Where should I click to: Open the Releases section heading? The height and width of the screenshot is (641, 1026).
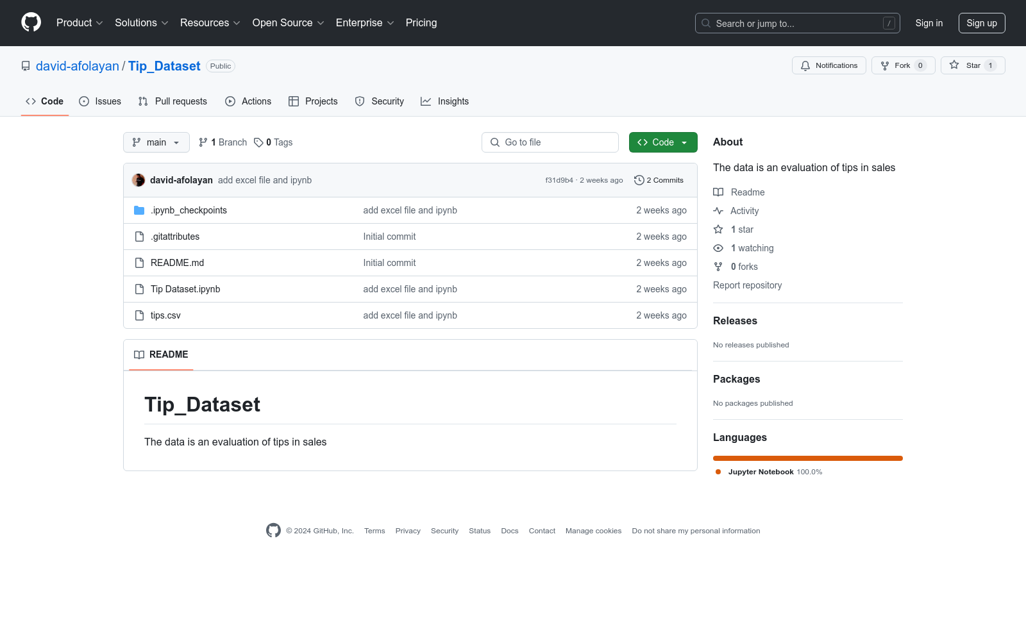[x=735, y=320]
